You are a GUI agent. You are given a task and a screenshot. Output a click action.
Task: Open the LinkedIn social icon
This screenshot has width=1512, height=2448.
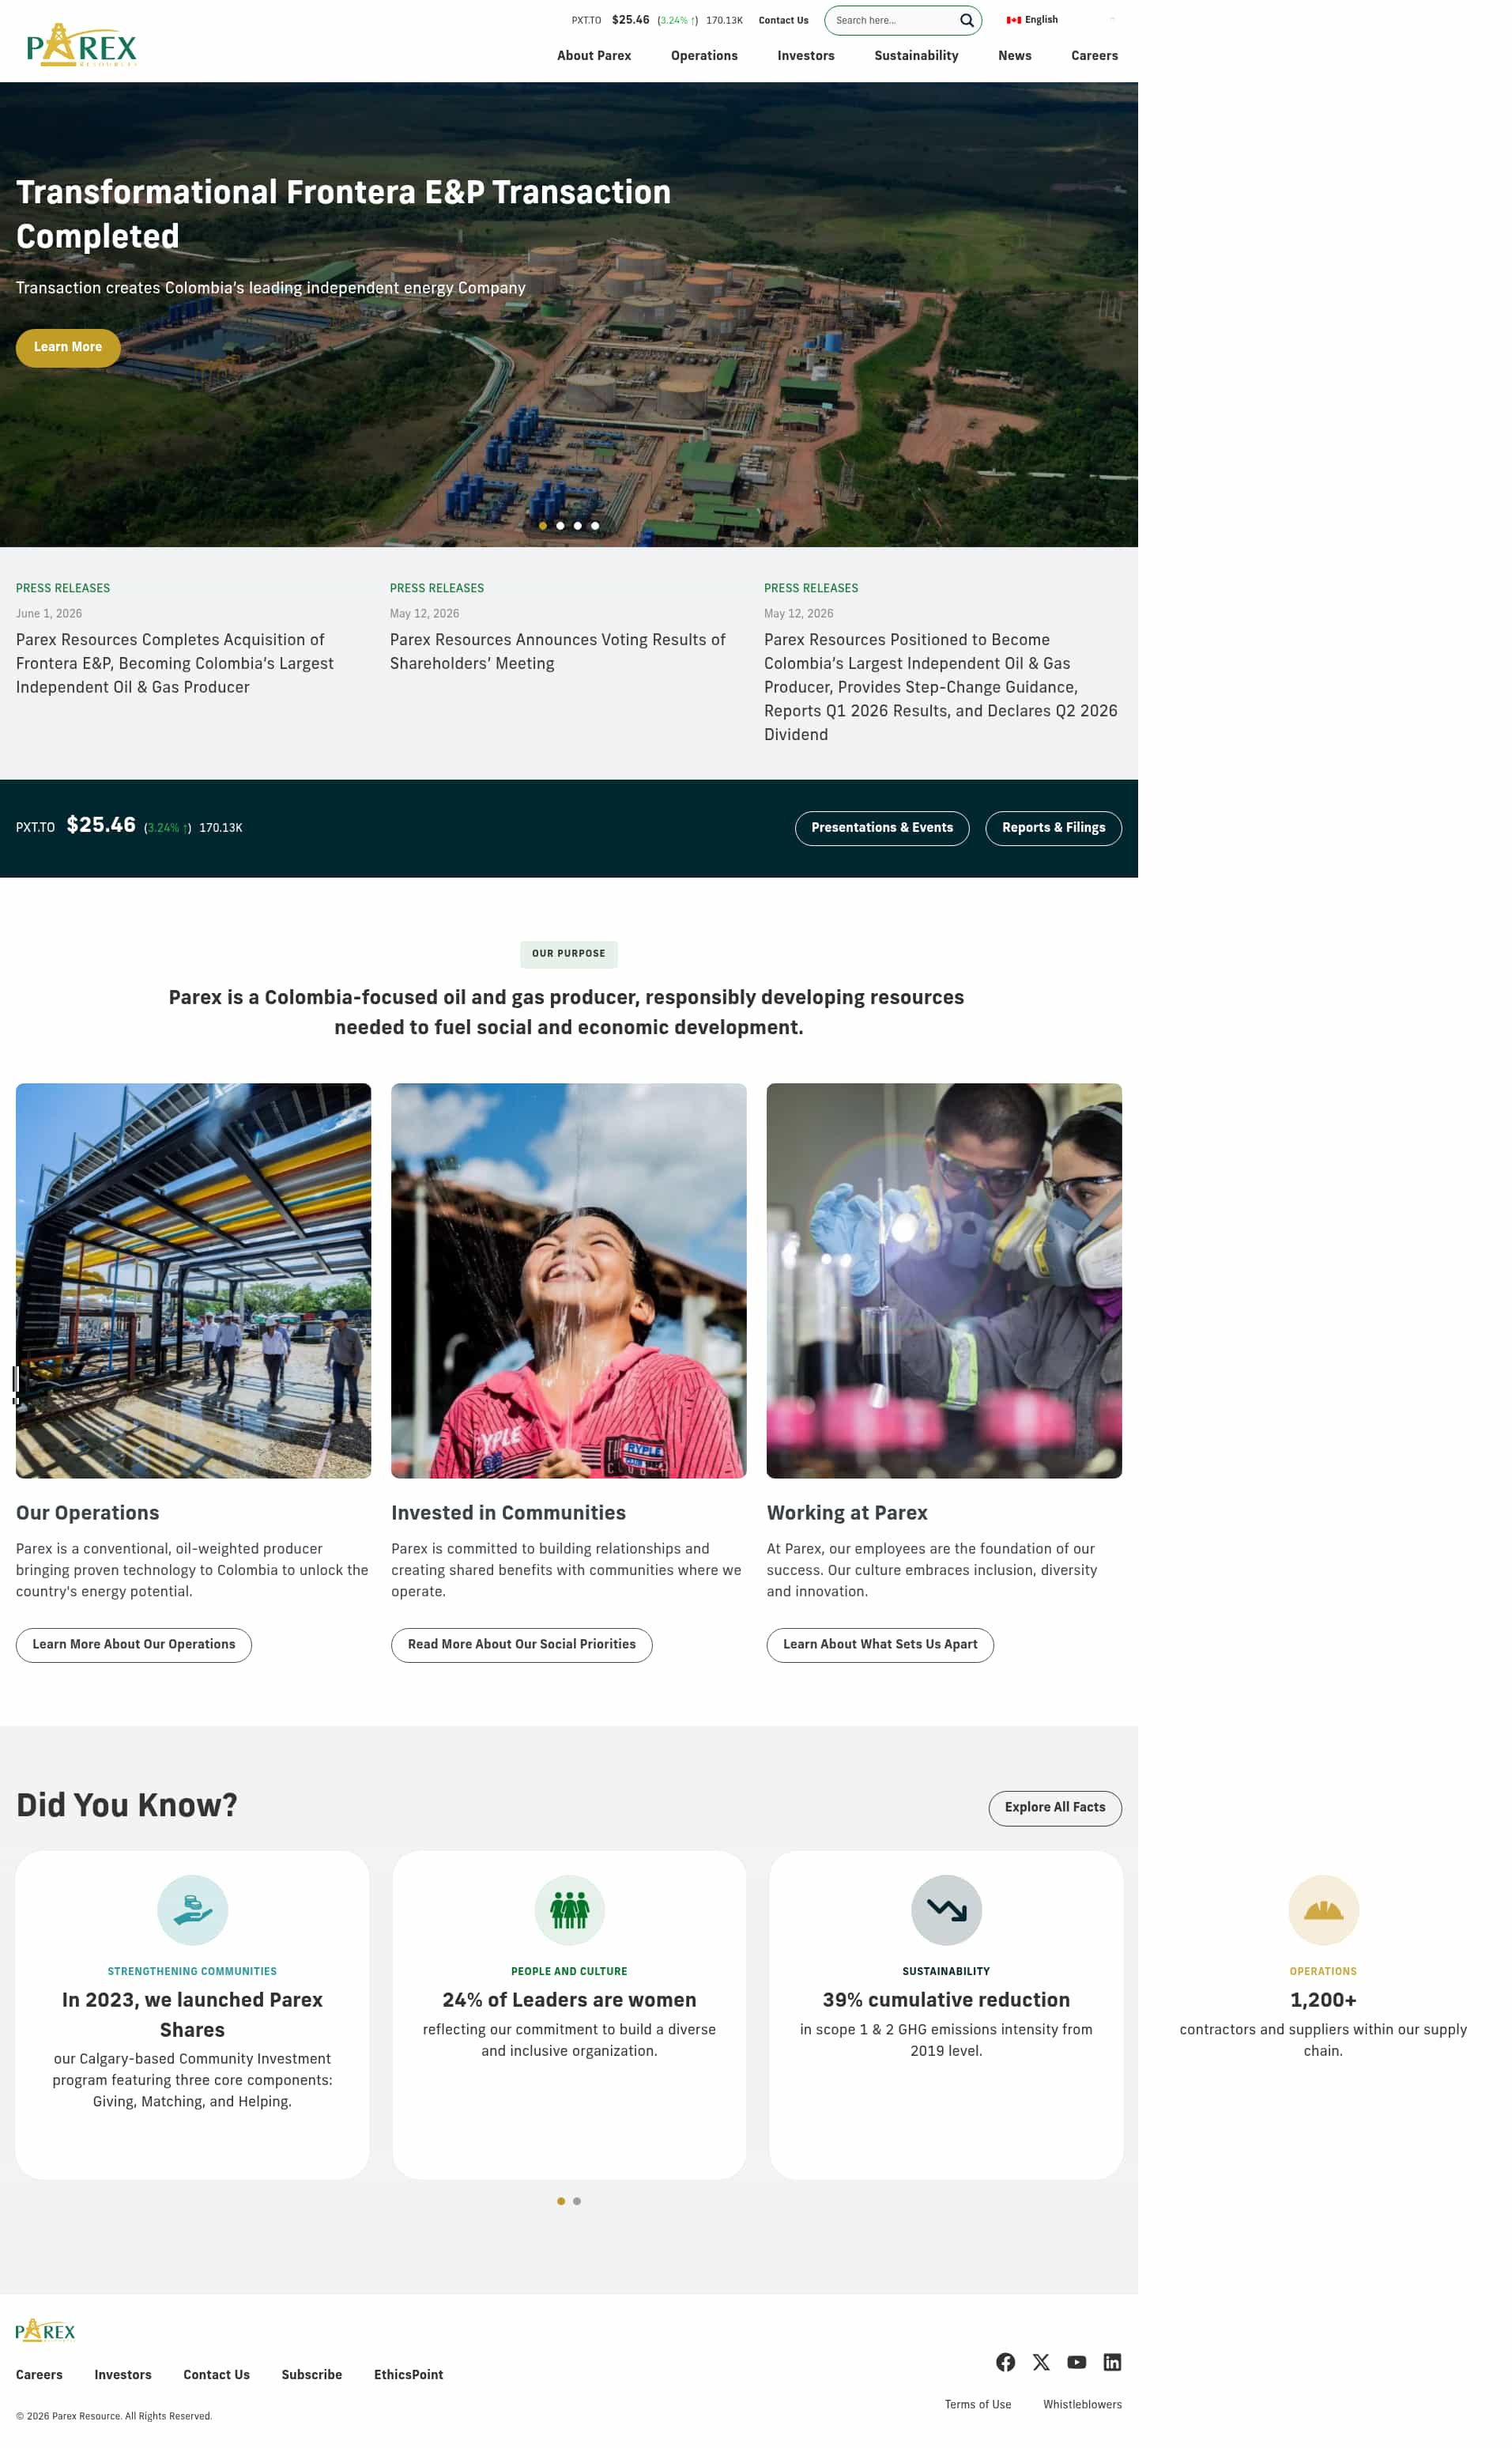[x=1112, y=2361]
